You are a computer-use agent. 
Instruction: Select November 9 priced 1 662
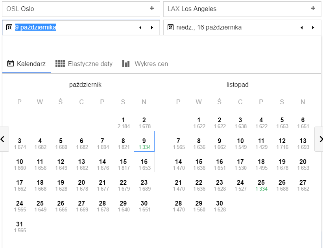[x=220, y=144]
